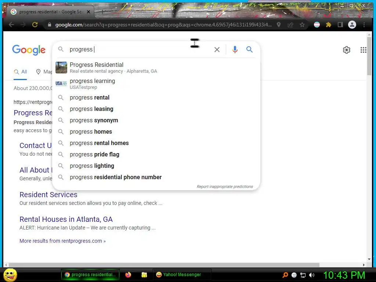
Task: Click the orange search tray icon
Action: pos(285,275)
